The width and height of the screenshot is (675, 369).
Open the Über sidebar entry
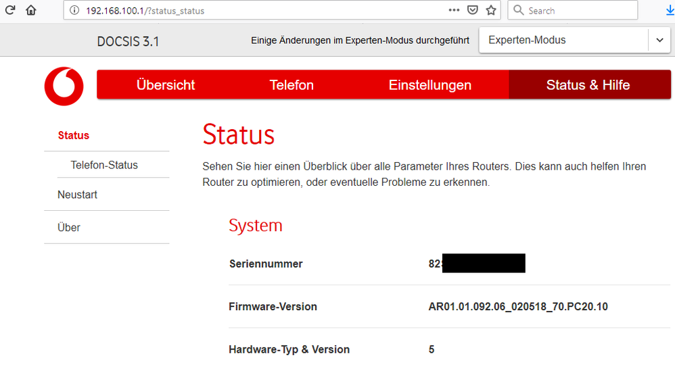tap(69, 228)
